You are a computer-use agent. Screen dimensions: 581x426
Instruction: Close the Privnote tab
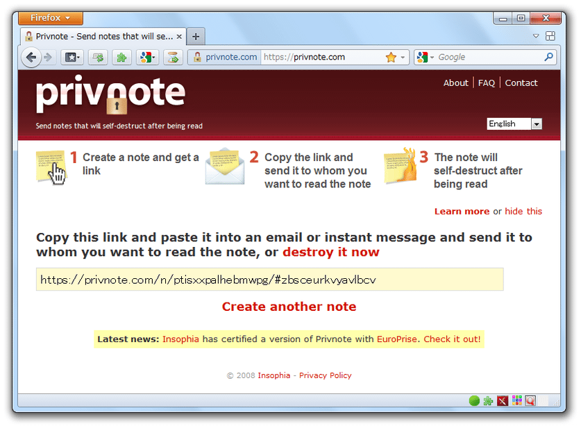(x=179, y=36)
